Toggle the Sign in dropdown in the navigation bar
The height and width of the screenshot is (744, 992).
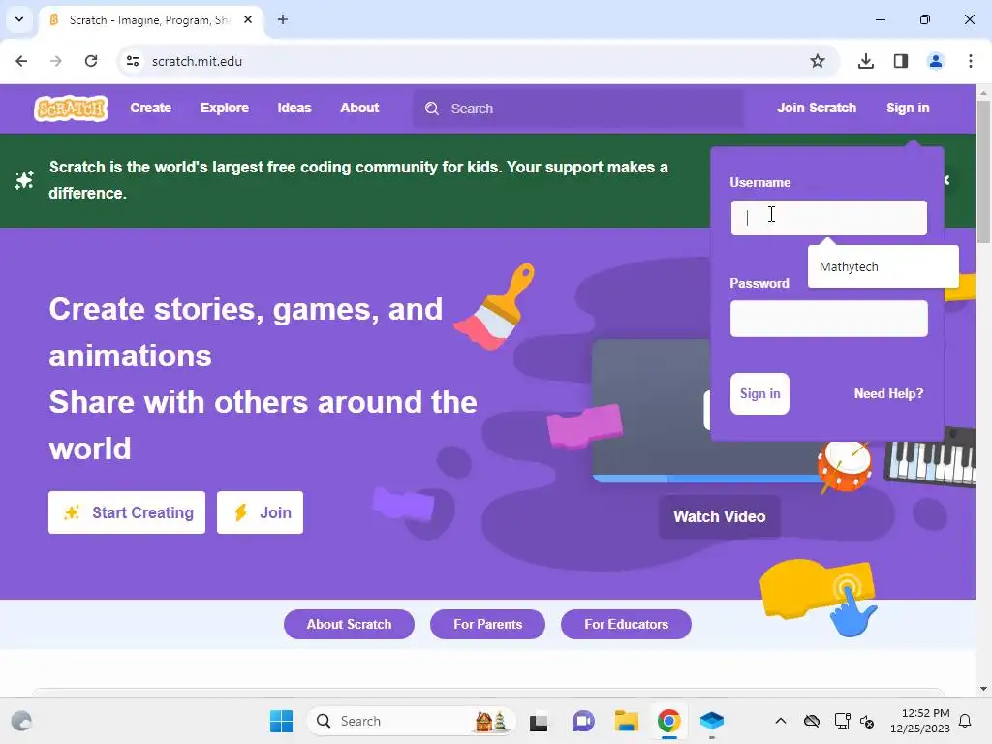pos(907,108)
